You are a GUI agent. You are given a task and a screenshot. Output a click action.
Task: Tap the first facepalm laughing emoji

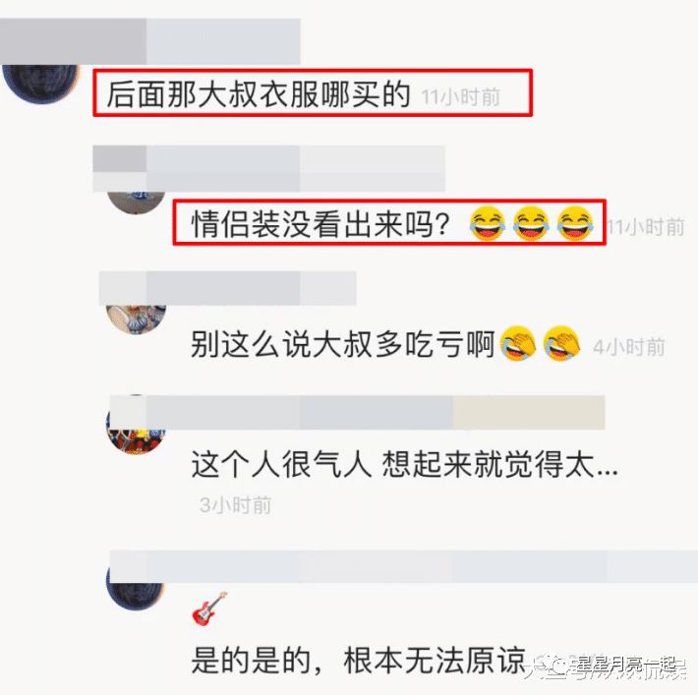point(518,343)
